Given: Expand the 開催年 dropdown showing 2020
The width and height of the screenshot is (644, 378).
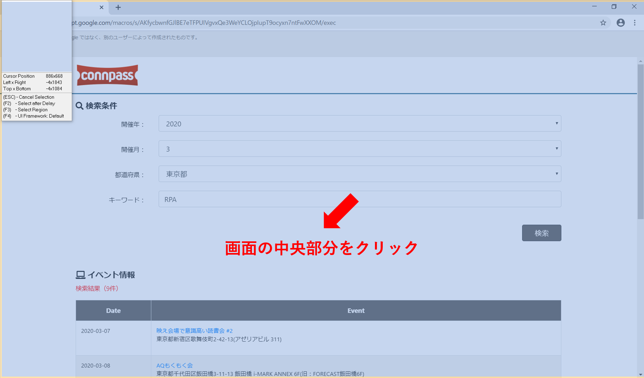Looking at the screenshot, I should [x=359, y=124].
